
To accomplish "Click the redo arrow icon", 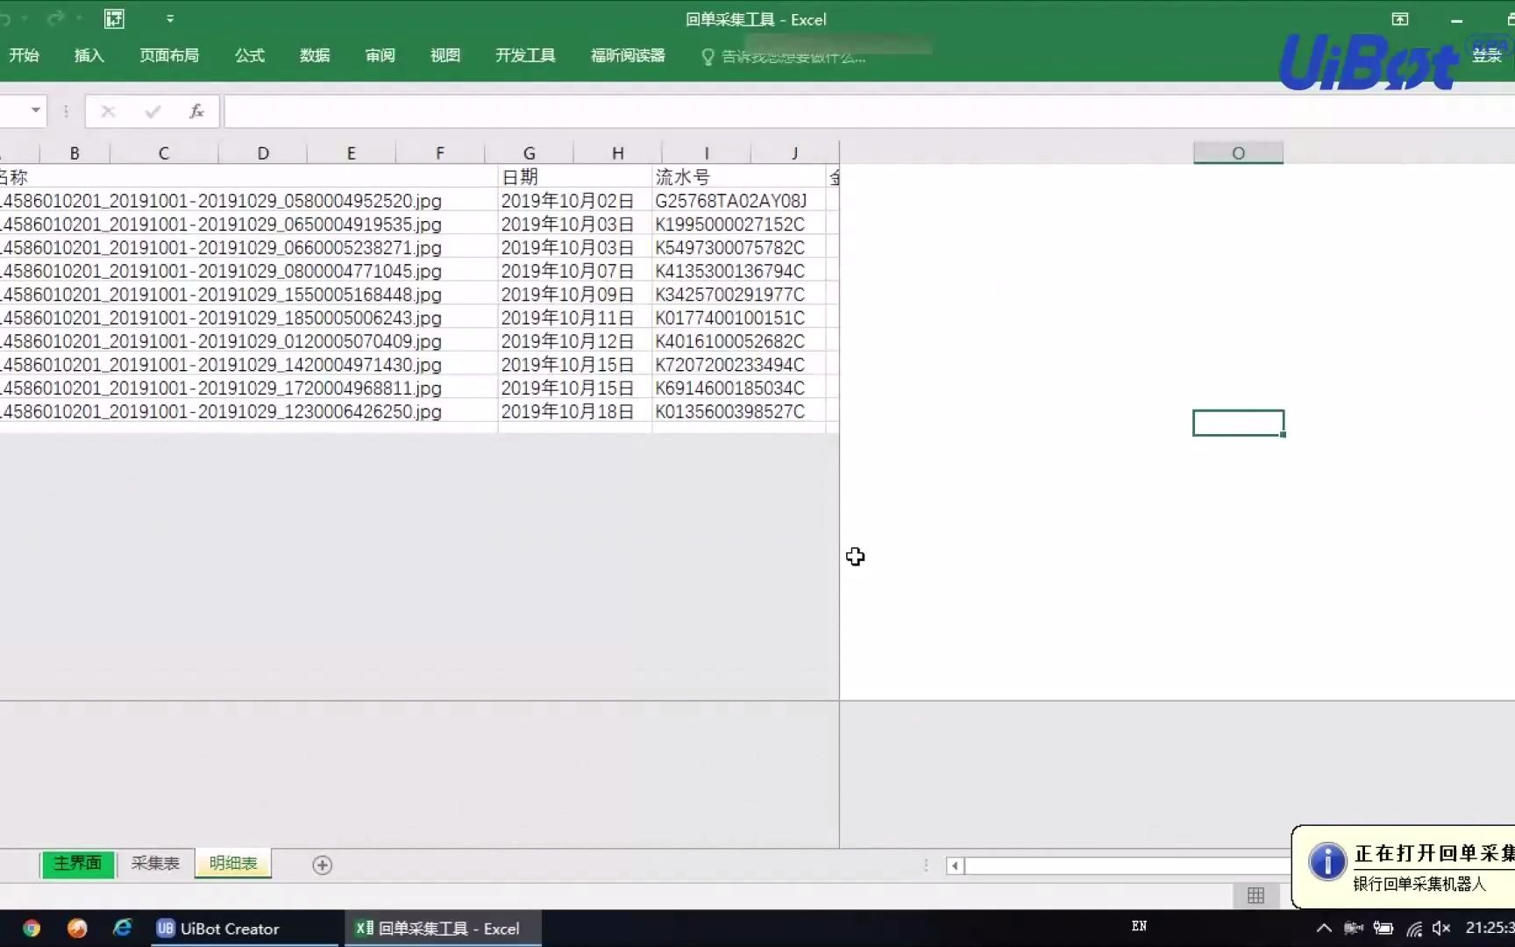I will tap(56, 18).
